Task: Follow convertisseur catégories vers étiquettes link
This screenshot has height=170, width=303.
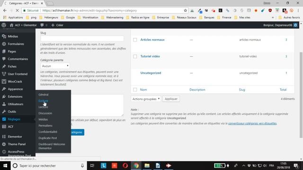Action: click(x=252, y=123)
